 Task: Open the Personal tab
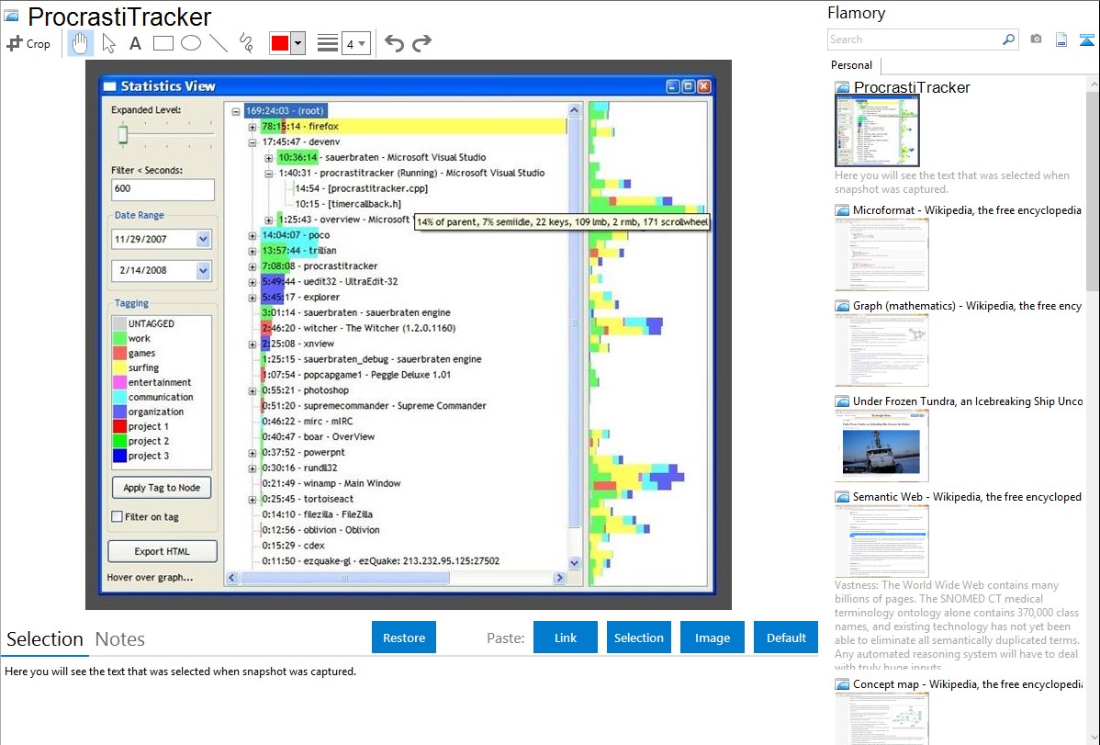[852, 65]
